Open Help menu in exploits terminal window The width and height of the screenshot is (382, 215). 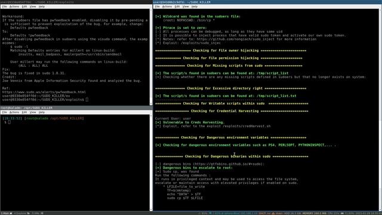42,7
